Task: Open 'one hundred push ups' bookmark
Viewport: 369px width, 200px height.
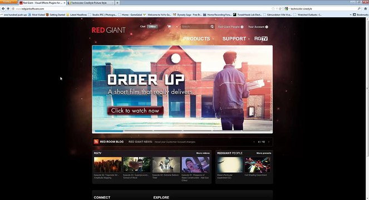Action: [x=14, y=14]
